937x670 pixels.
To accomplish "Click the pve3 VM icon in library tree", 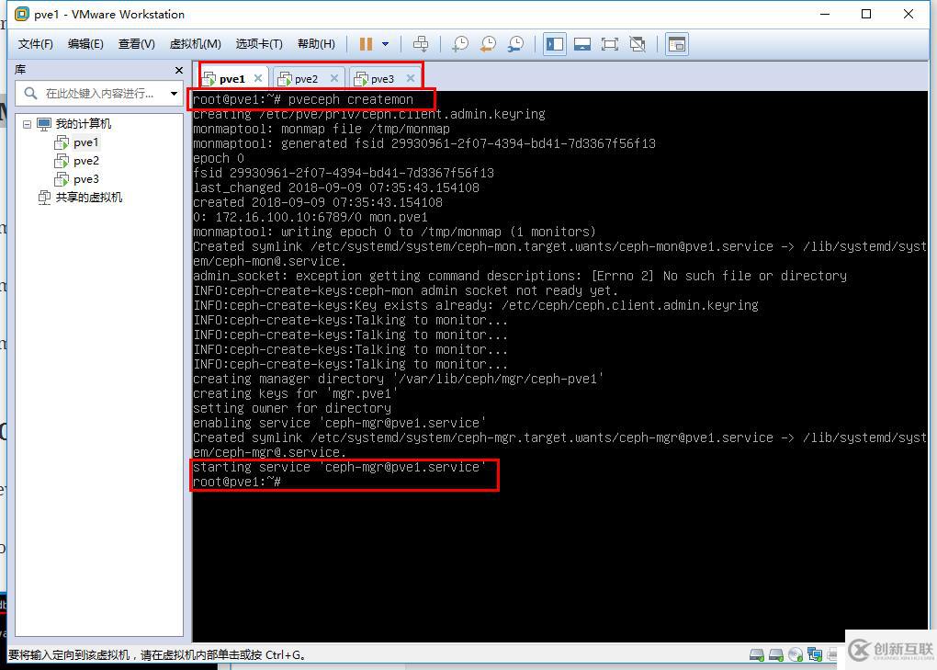I will coord(62,179).
